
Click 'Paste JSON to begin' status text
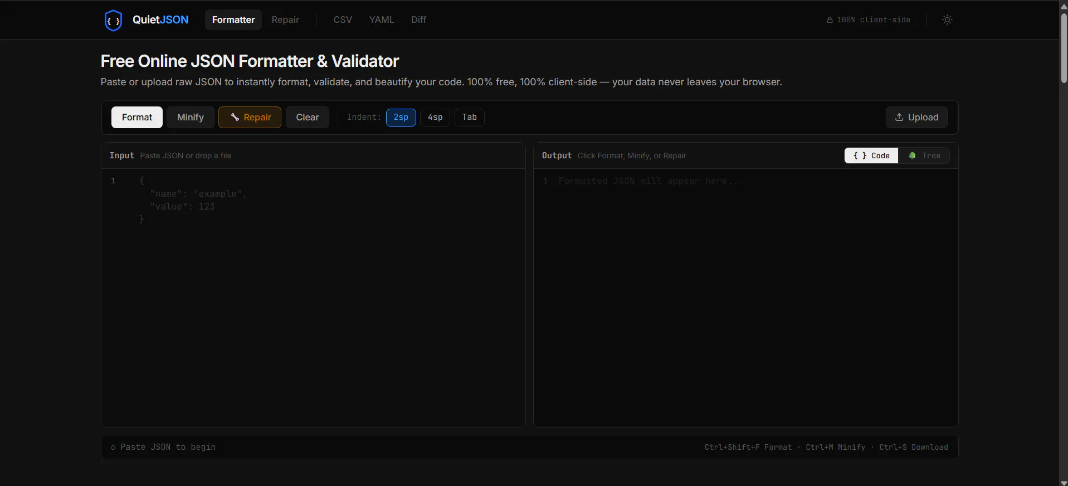tap(168, 447)
